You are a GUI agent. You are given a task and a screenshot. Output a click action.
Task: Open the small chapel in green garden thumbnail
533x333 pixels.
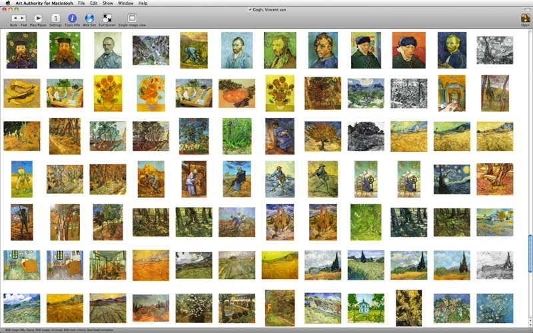366,308
